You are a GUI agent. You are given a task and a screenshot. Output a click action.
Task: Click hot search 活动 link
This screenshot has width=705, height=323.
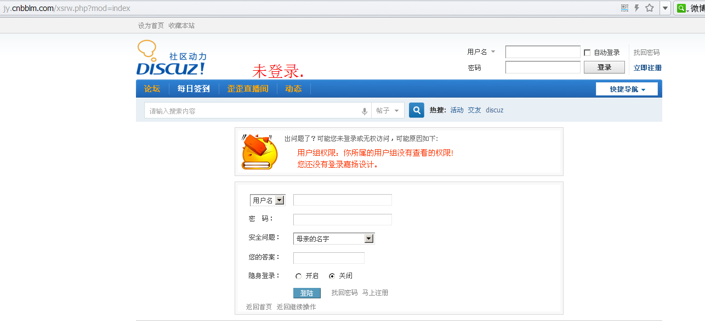click(457, 110)
